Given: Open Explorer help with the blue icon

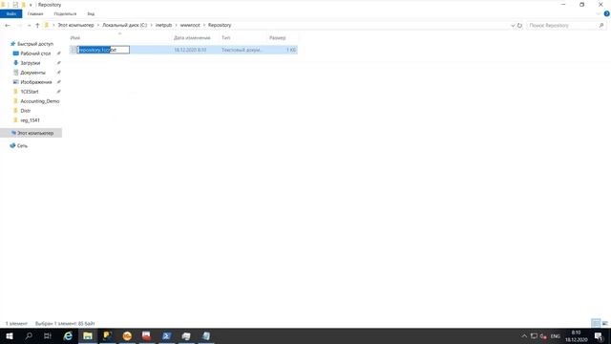Looking at the screenshot, I should (607, 13).
